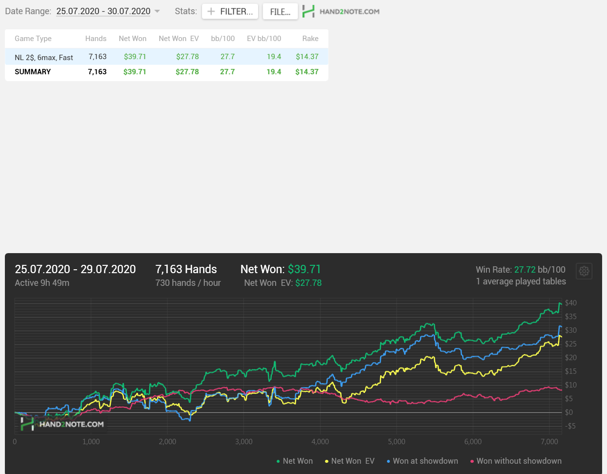Sort by EV bb/100 column header
The width and height of the screenshot is (607, 474).
click(x=264, y=39)
